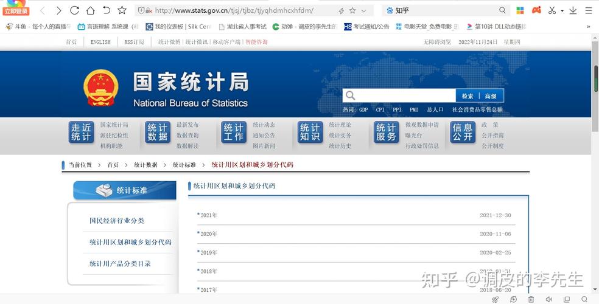The image size is (599, 304).
Task: Click the 社会消费品零售总额 hot keyword
Action: click(x=477, y=109)
